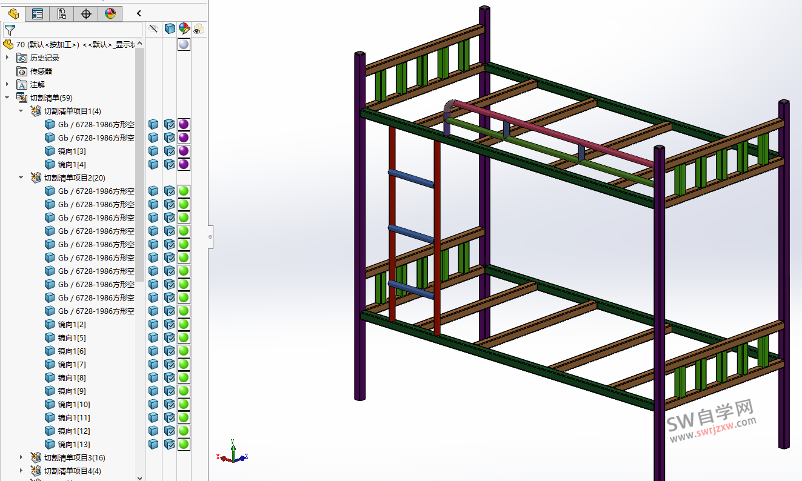Expand 切割清单项目3(16) in the cut list
The height and width of the screenshot is (481, 802).
(x=21, y=457)
